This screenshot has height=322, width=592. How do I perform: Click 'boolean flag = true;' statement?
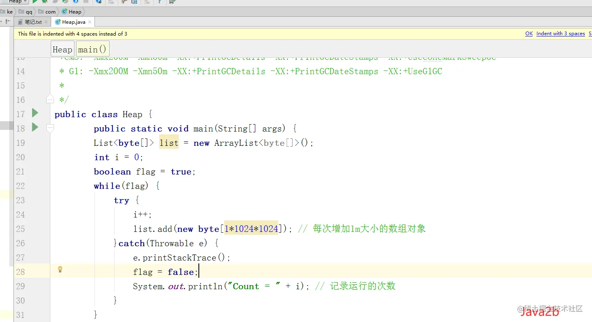click(x=145, y=172)
